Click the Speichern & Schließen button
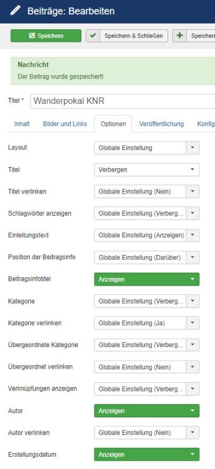The width and height of the screenshot is (215, 469). point(127,36)
